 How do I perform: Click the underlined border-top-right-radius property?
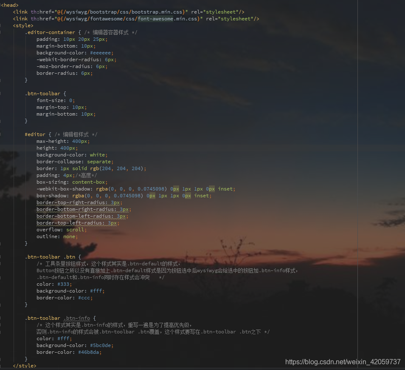72,202
